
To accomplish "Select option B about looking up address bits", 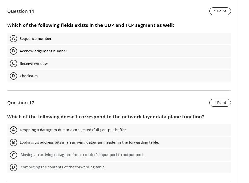I will click(13, 142).
